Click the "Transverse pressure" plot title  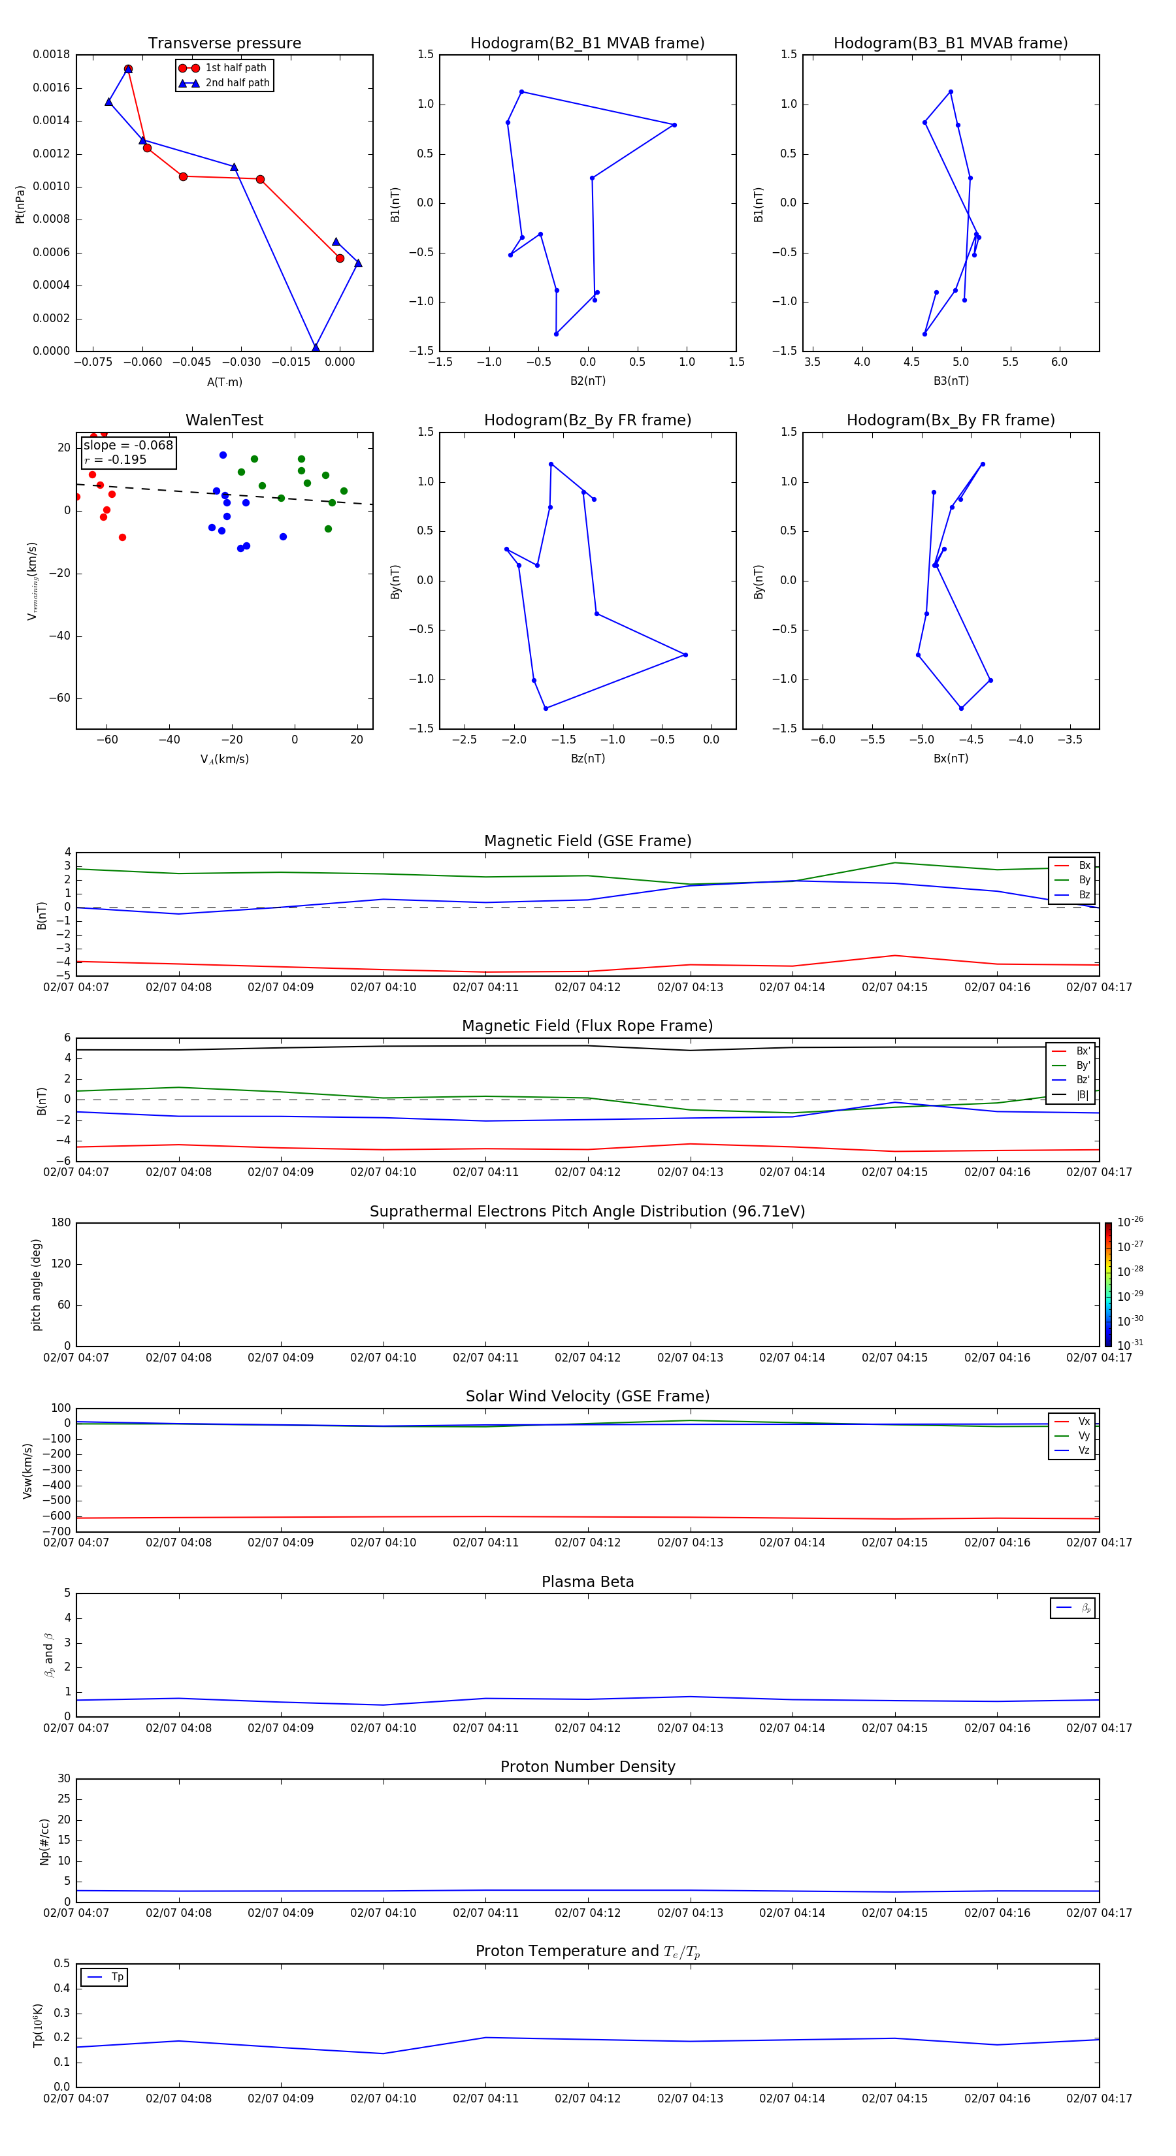click(224, 44)
